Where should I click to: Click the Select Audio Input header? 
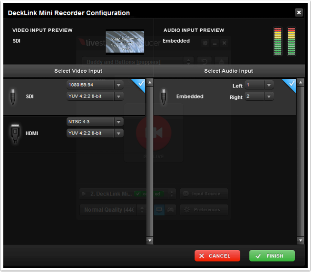pyautogui.click(x=229, y=71)
